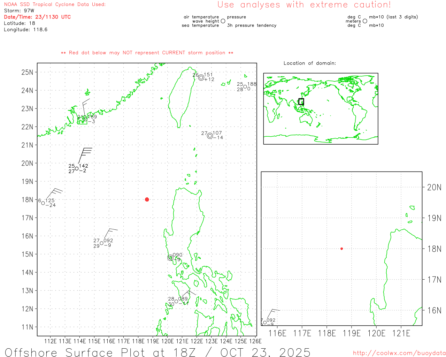446x357 pixels.
Task: Open the coolwx.com buoydata link
Action: (399, 353)
